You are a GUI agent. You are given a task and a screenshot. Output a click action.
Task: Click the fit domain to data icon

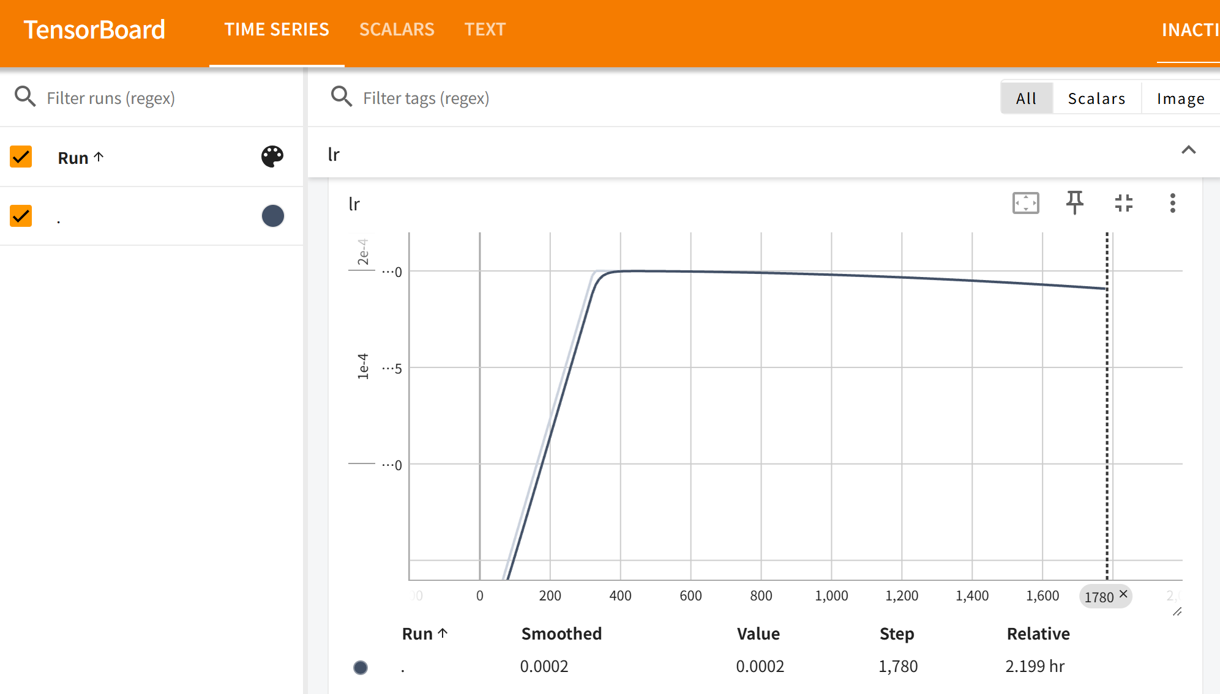(1025, 203)
